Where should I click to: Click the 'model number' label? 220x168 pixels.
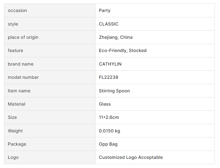pyautogui.click(x=23, y=77)
